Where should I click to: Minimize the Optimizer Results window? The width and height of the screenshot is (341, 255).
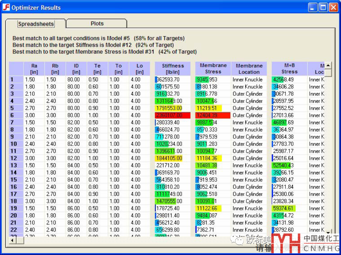point(313,7)
